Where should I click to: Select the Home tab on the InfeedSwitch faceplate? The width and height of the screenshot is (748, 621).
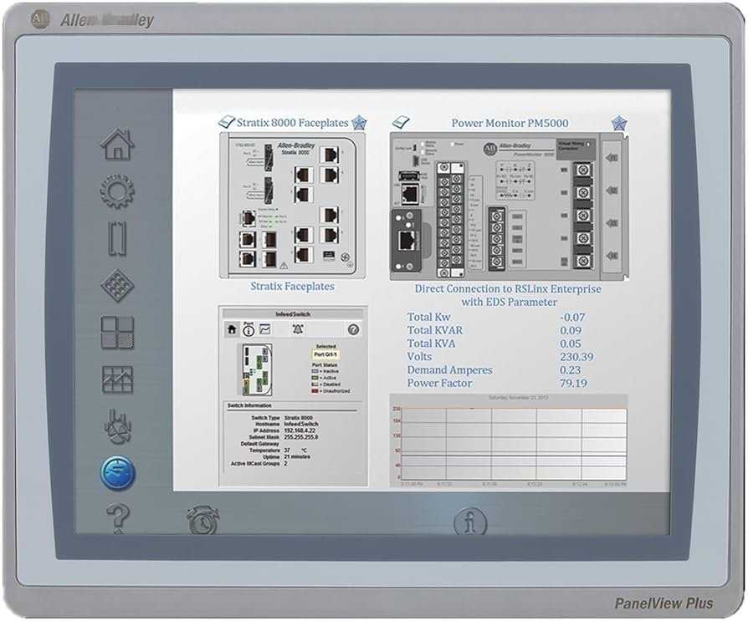232,329
